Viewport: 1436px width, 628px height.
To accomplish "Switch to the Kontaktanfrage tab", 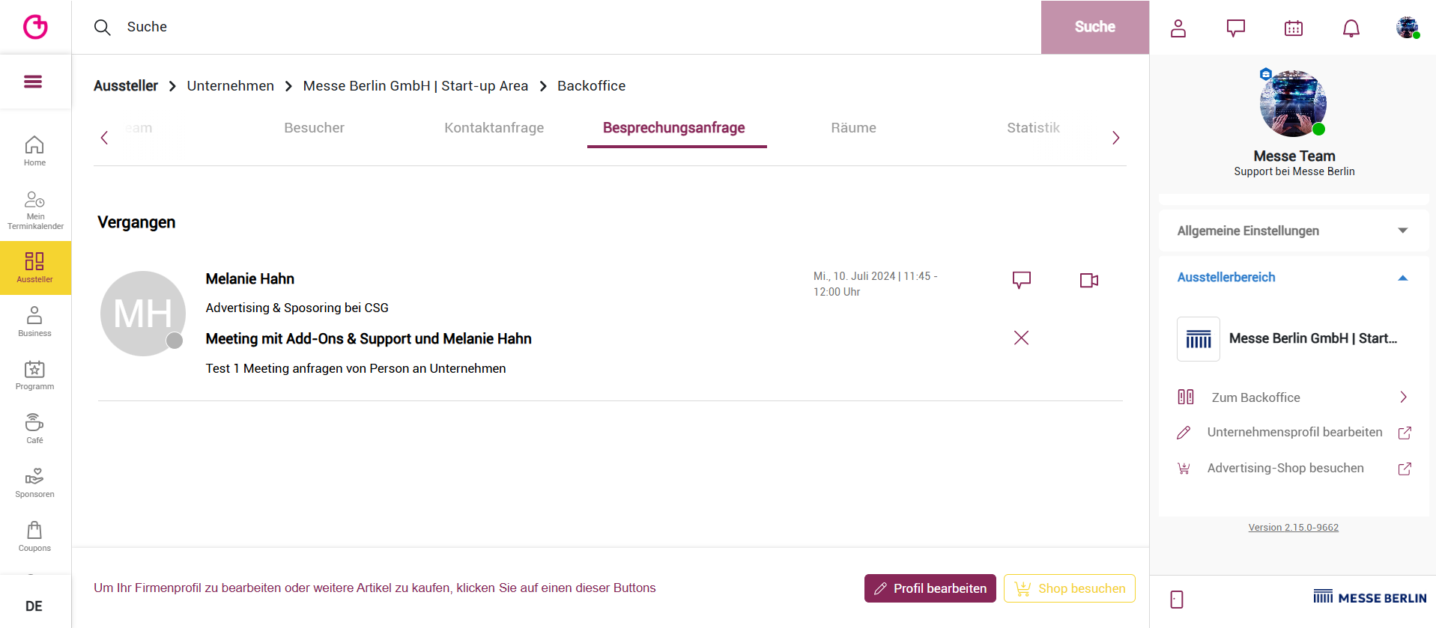I will pos(494,128).
